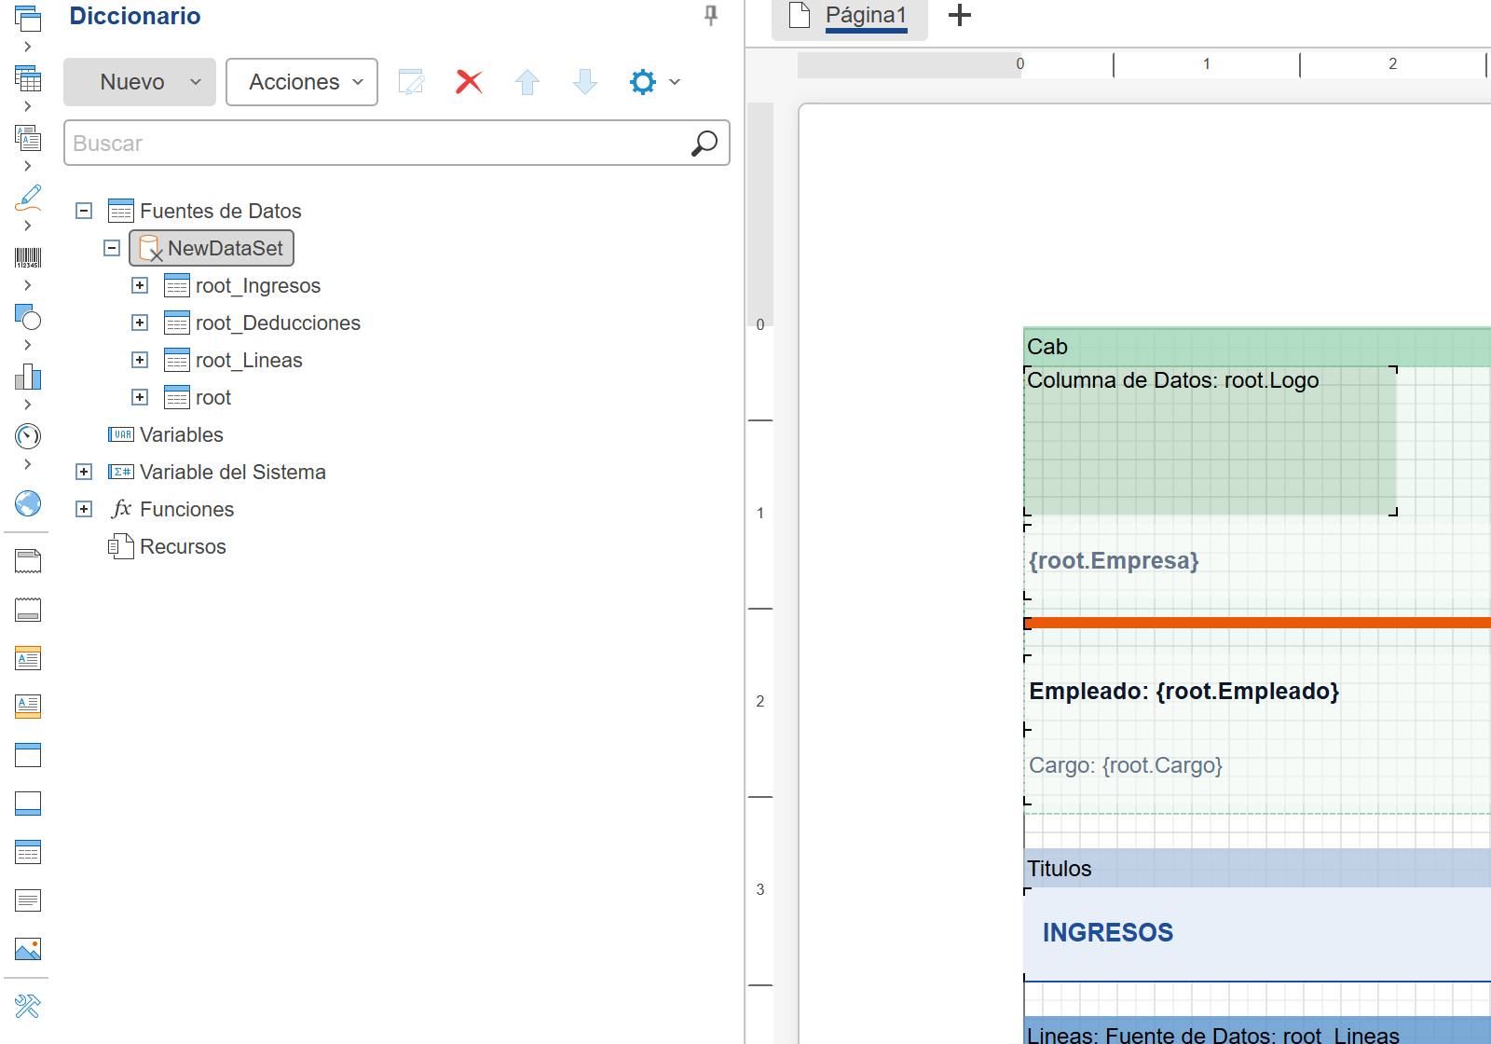1491x1044 pixels.
Task: Select the signature pen component in the sidebar
Action: tap(28, 197)
